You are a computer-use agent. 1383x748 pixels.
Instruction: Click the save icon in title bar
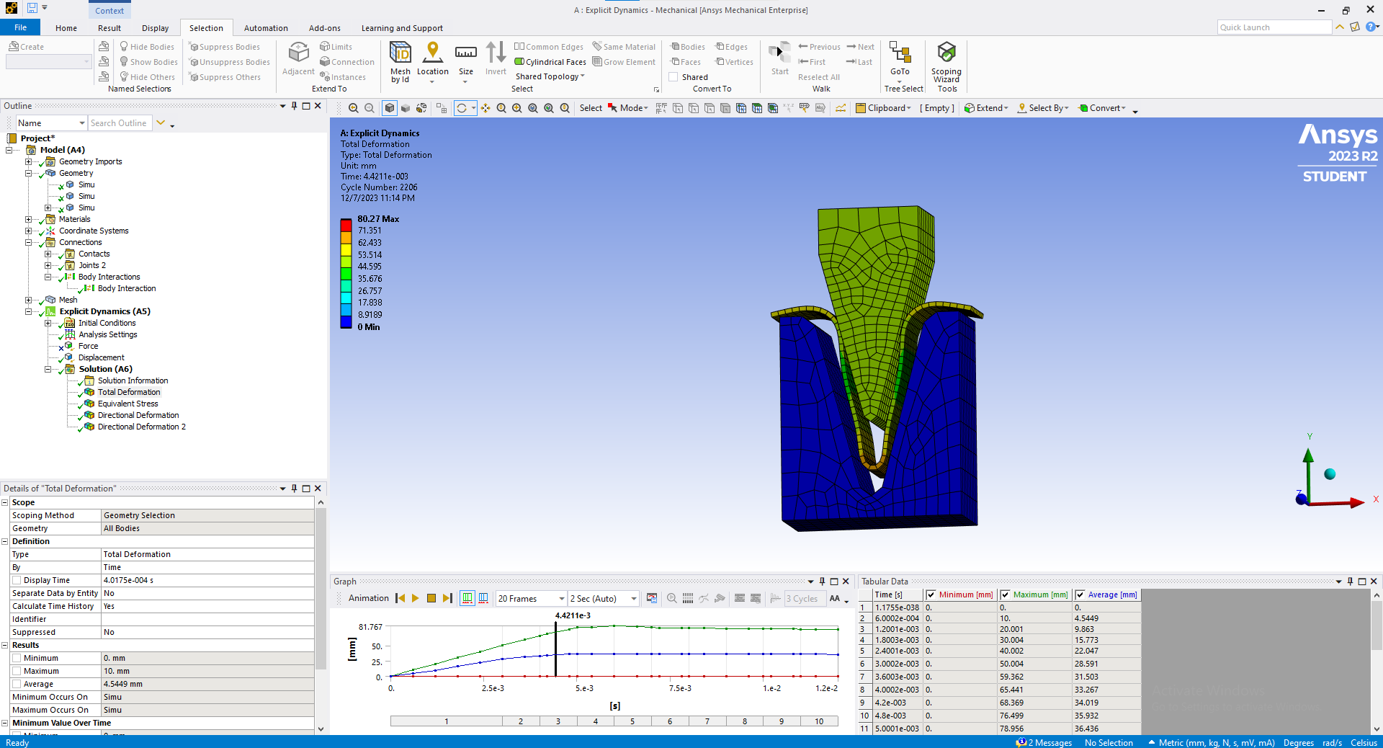(32, 8)
